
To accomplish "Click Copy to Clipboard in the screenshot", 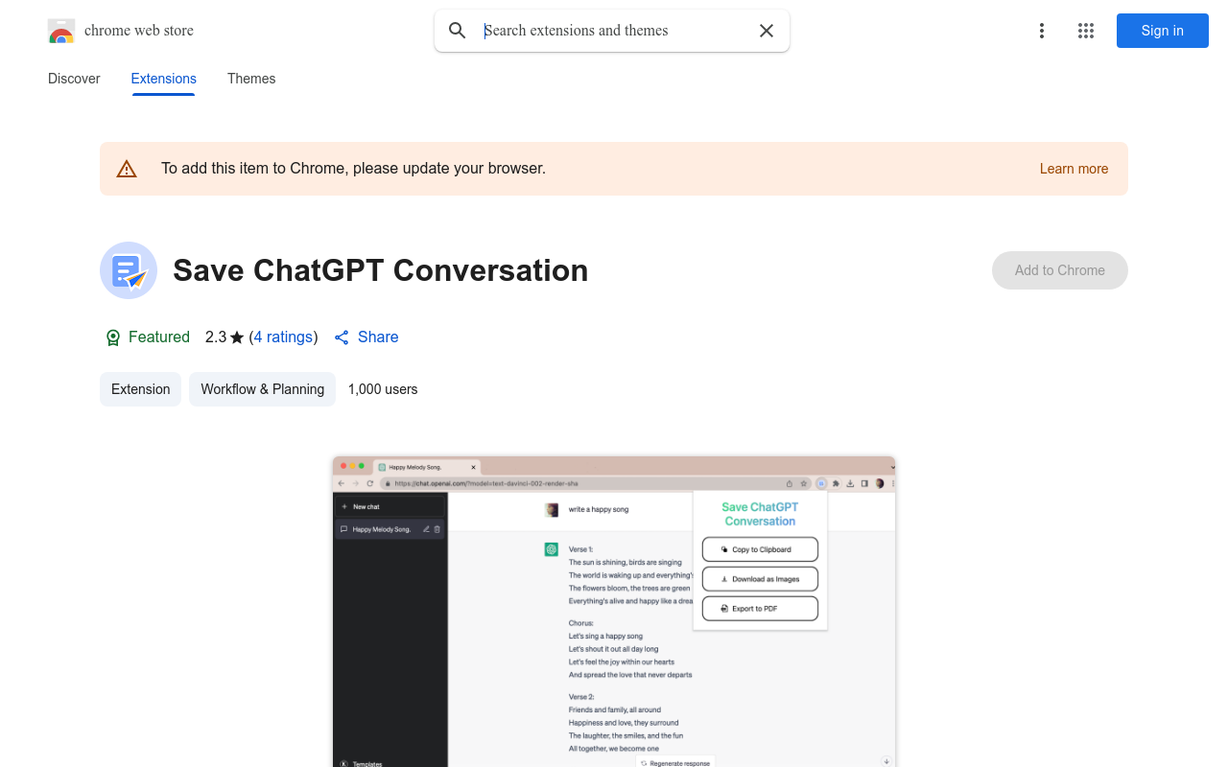I will tap(760, 549).
